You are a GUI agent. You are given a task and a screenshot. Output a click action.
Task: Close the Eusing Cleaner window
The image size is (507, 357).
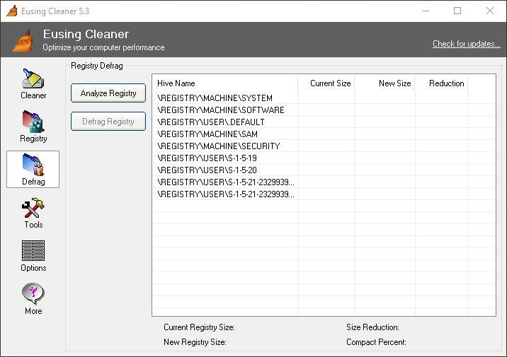pos(489,11)
